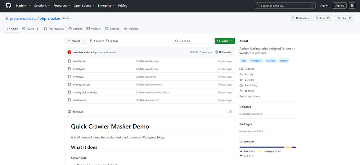
Task: Open the prescience-data owner link
Action: (x=23, y=18)
